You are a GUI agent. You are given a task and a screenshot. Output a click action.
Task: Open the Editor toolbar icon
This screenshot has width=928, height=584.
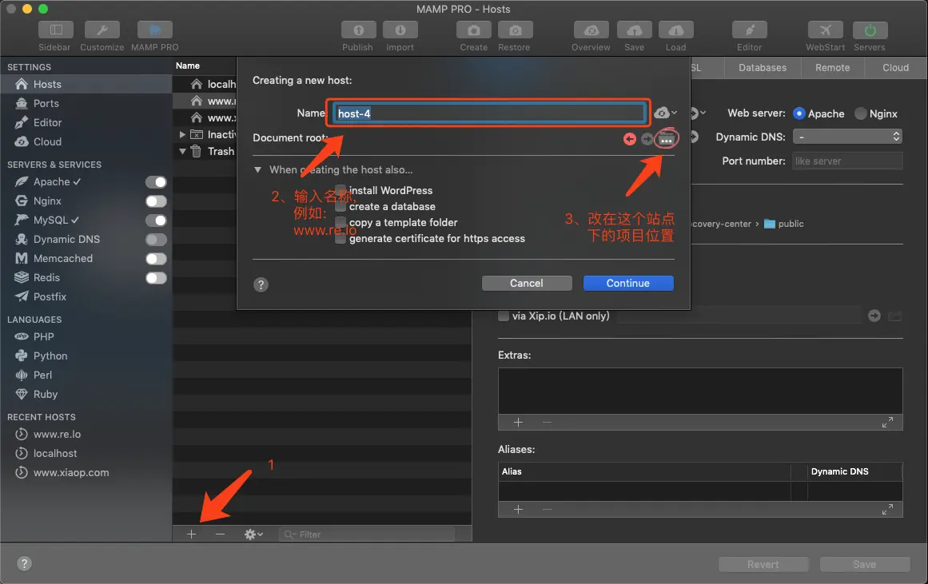point(749,30)
